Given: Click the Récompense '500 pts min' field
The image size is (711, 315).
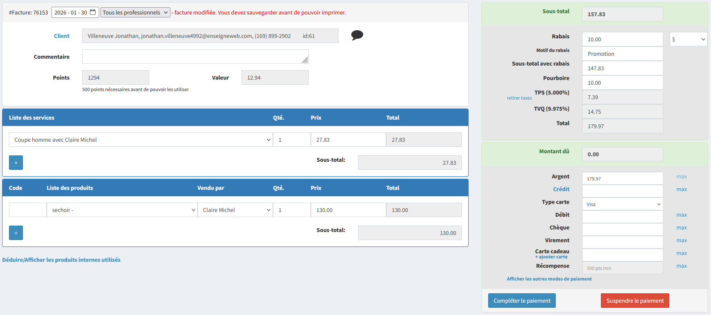Looking at the screenshot, I should (x=623, y=268).
